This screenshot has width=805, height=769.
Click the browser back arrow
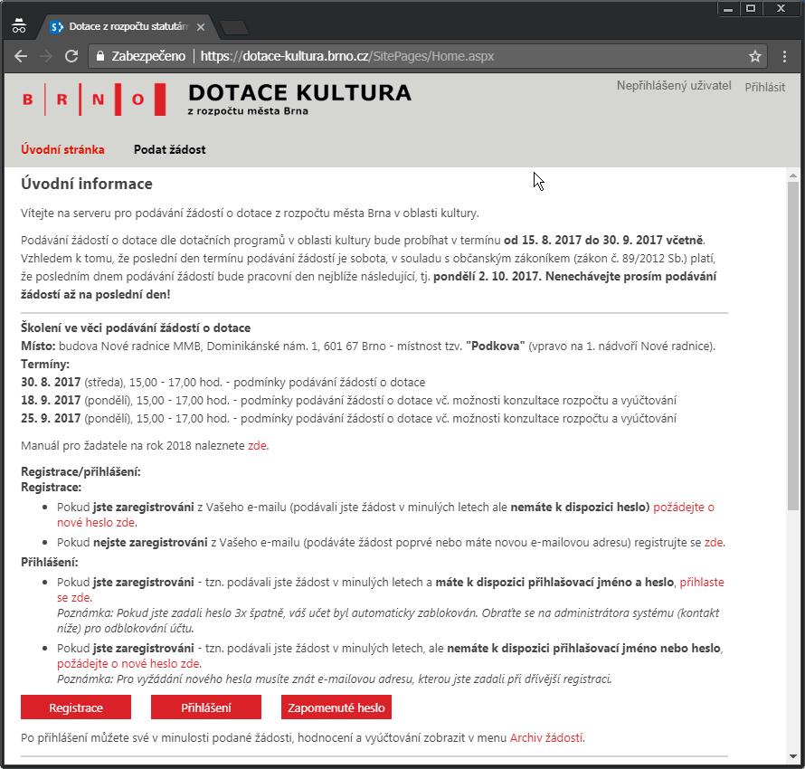[21, 56]
